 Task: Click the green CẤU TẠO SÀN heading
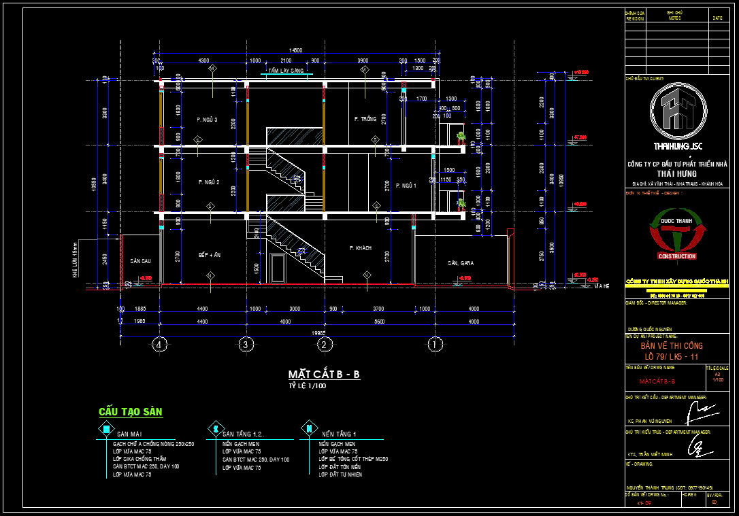point(131,412)
